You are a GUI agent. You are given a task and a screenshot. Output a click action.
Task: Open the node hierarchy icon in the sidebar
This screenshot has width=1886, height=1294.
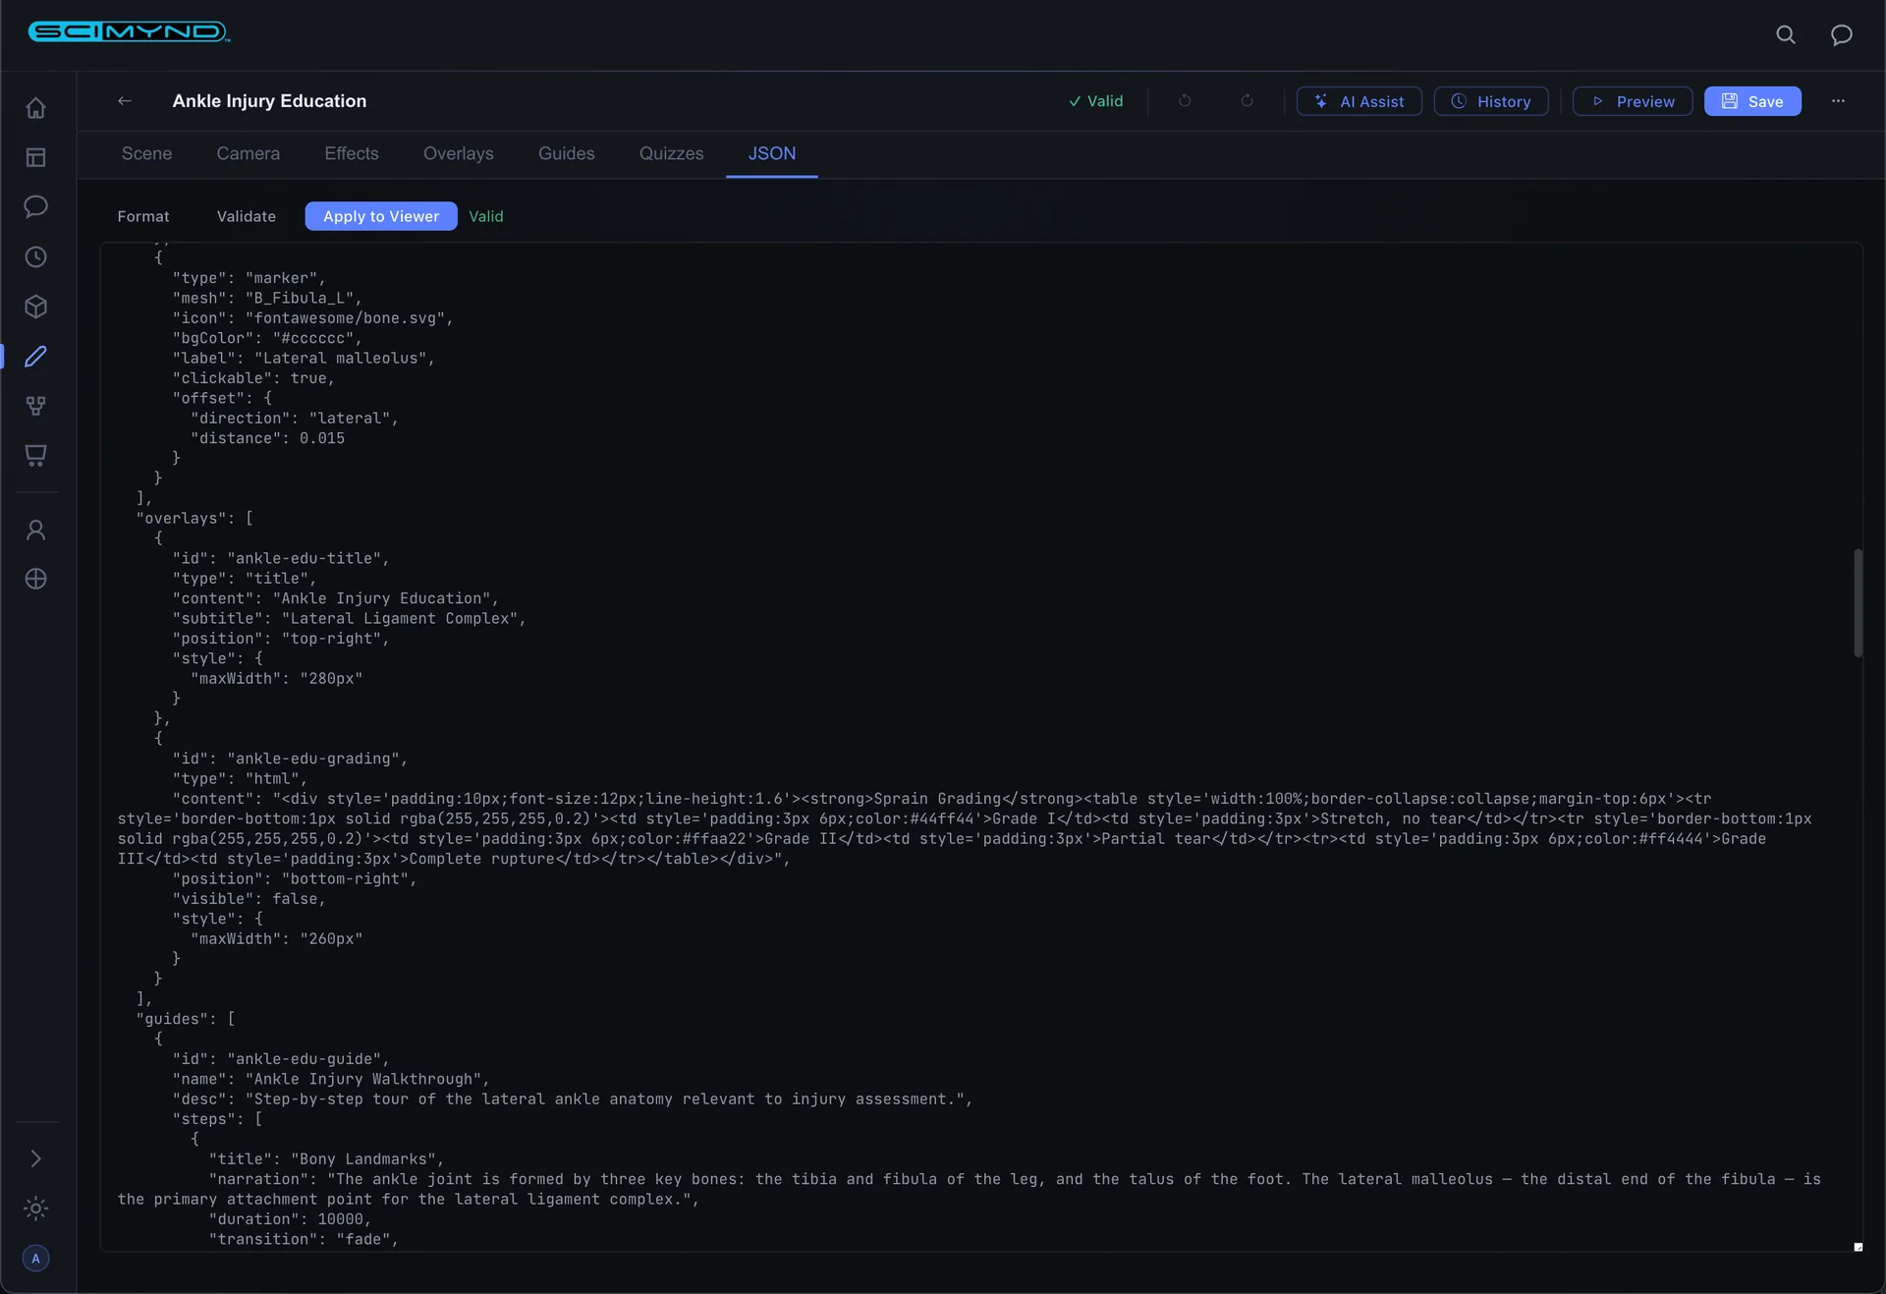[36, 406]
